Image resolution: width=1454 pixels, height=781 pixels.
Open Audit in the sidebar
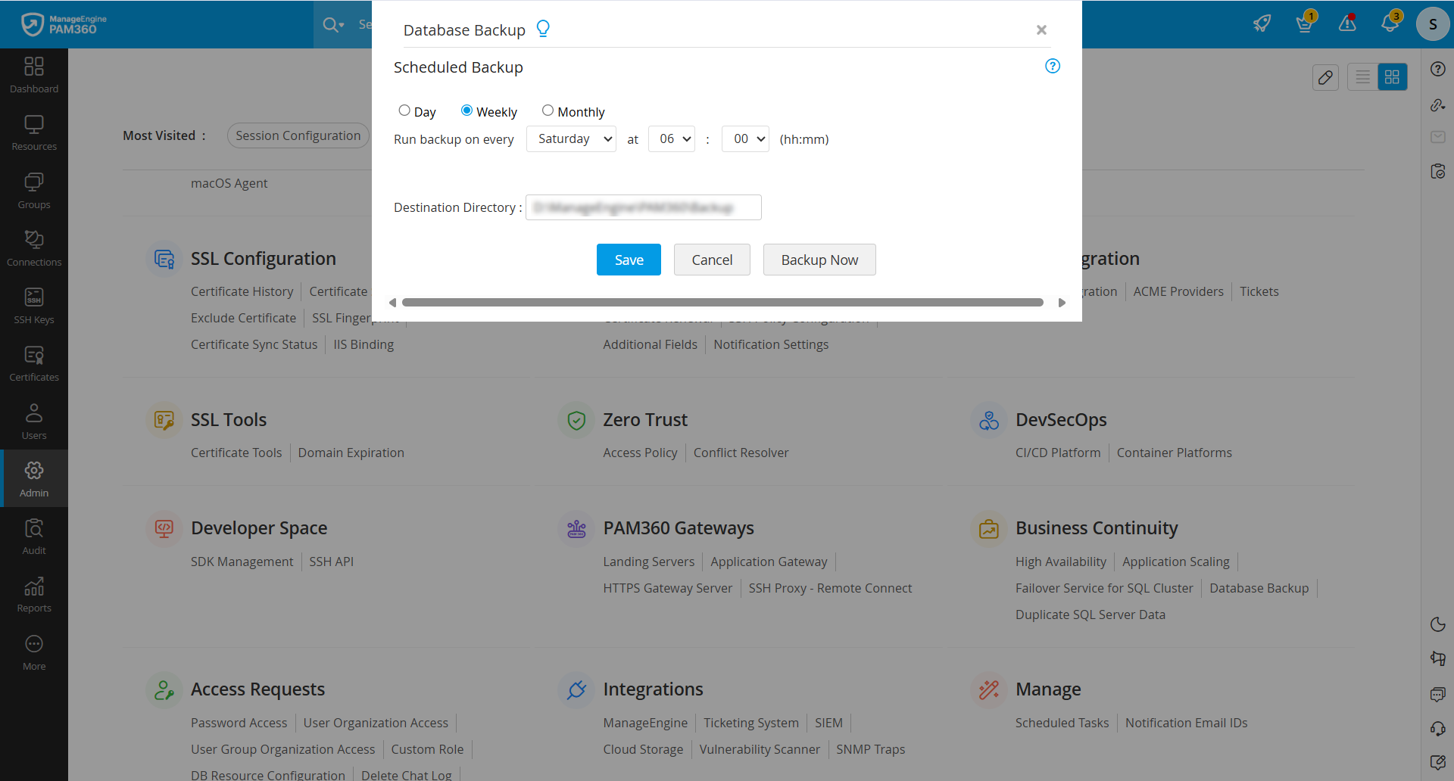point(34,537)
